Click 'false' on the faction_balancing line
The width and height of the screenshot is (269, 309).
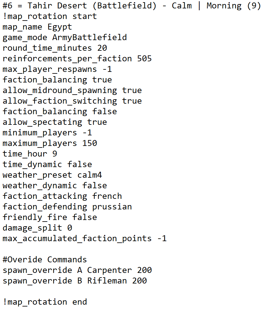coord(105,111)
